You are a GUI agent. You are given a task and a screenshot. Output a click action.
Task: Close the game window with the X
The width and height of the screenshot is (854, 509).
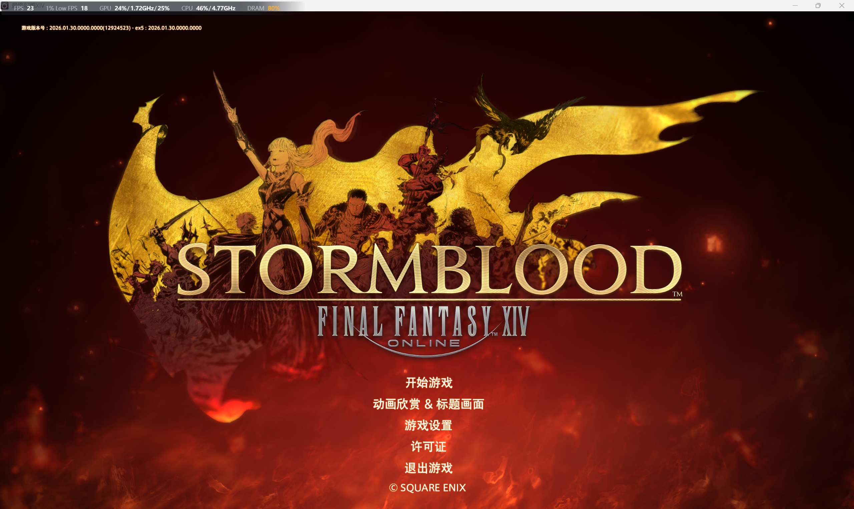coord(842,5)
